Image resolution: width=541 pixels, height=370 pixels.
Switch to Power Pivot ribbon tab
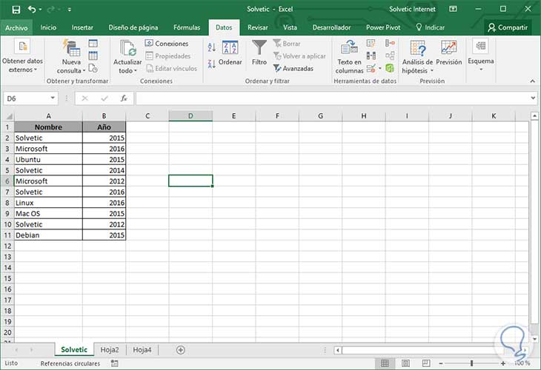tap(383, 27)
